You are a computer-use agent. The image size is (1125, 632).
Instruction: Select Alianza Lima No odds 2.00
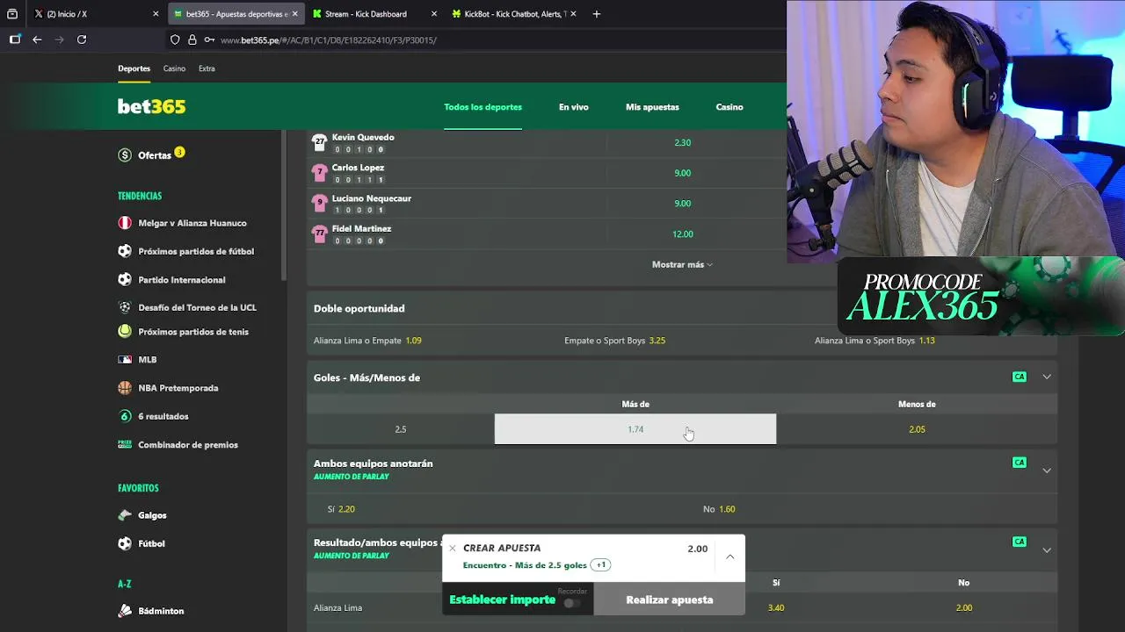963,607
